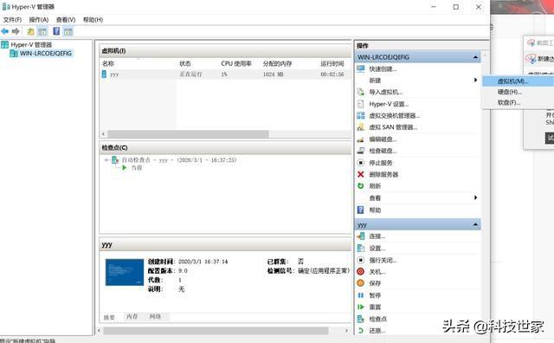This screenshot has width=554, height=343.
Task: Switch to the 摘要 tab
Action: pos(109,317)
